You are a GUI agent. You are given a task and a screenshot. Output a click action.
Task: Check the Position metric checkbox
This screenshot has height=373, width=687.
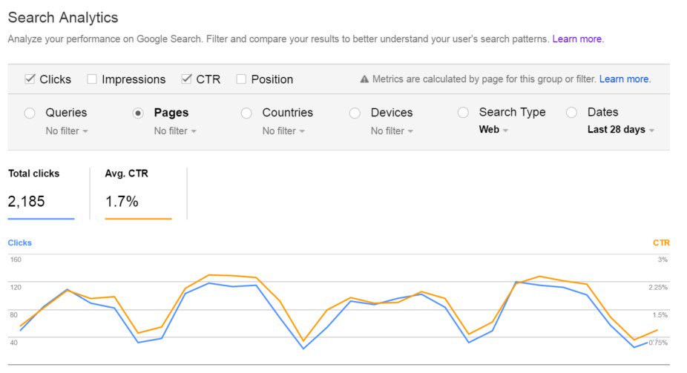click(x=241, y=79)
